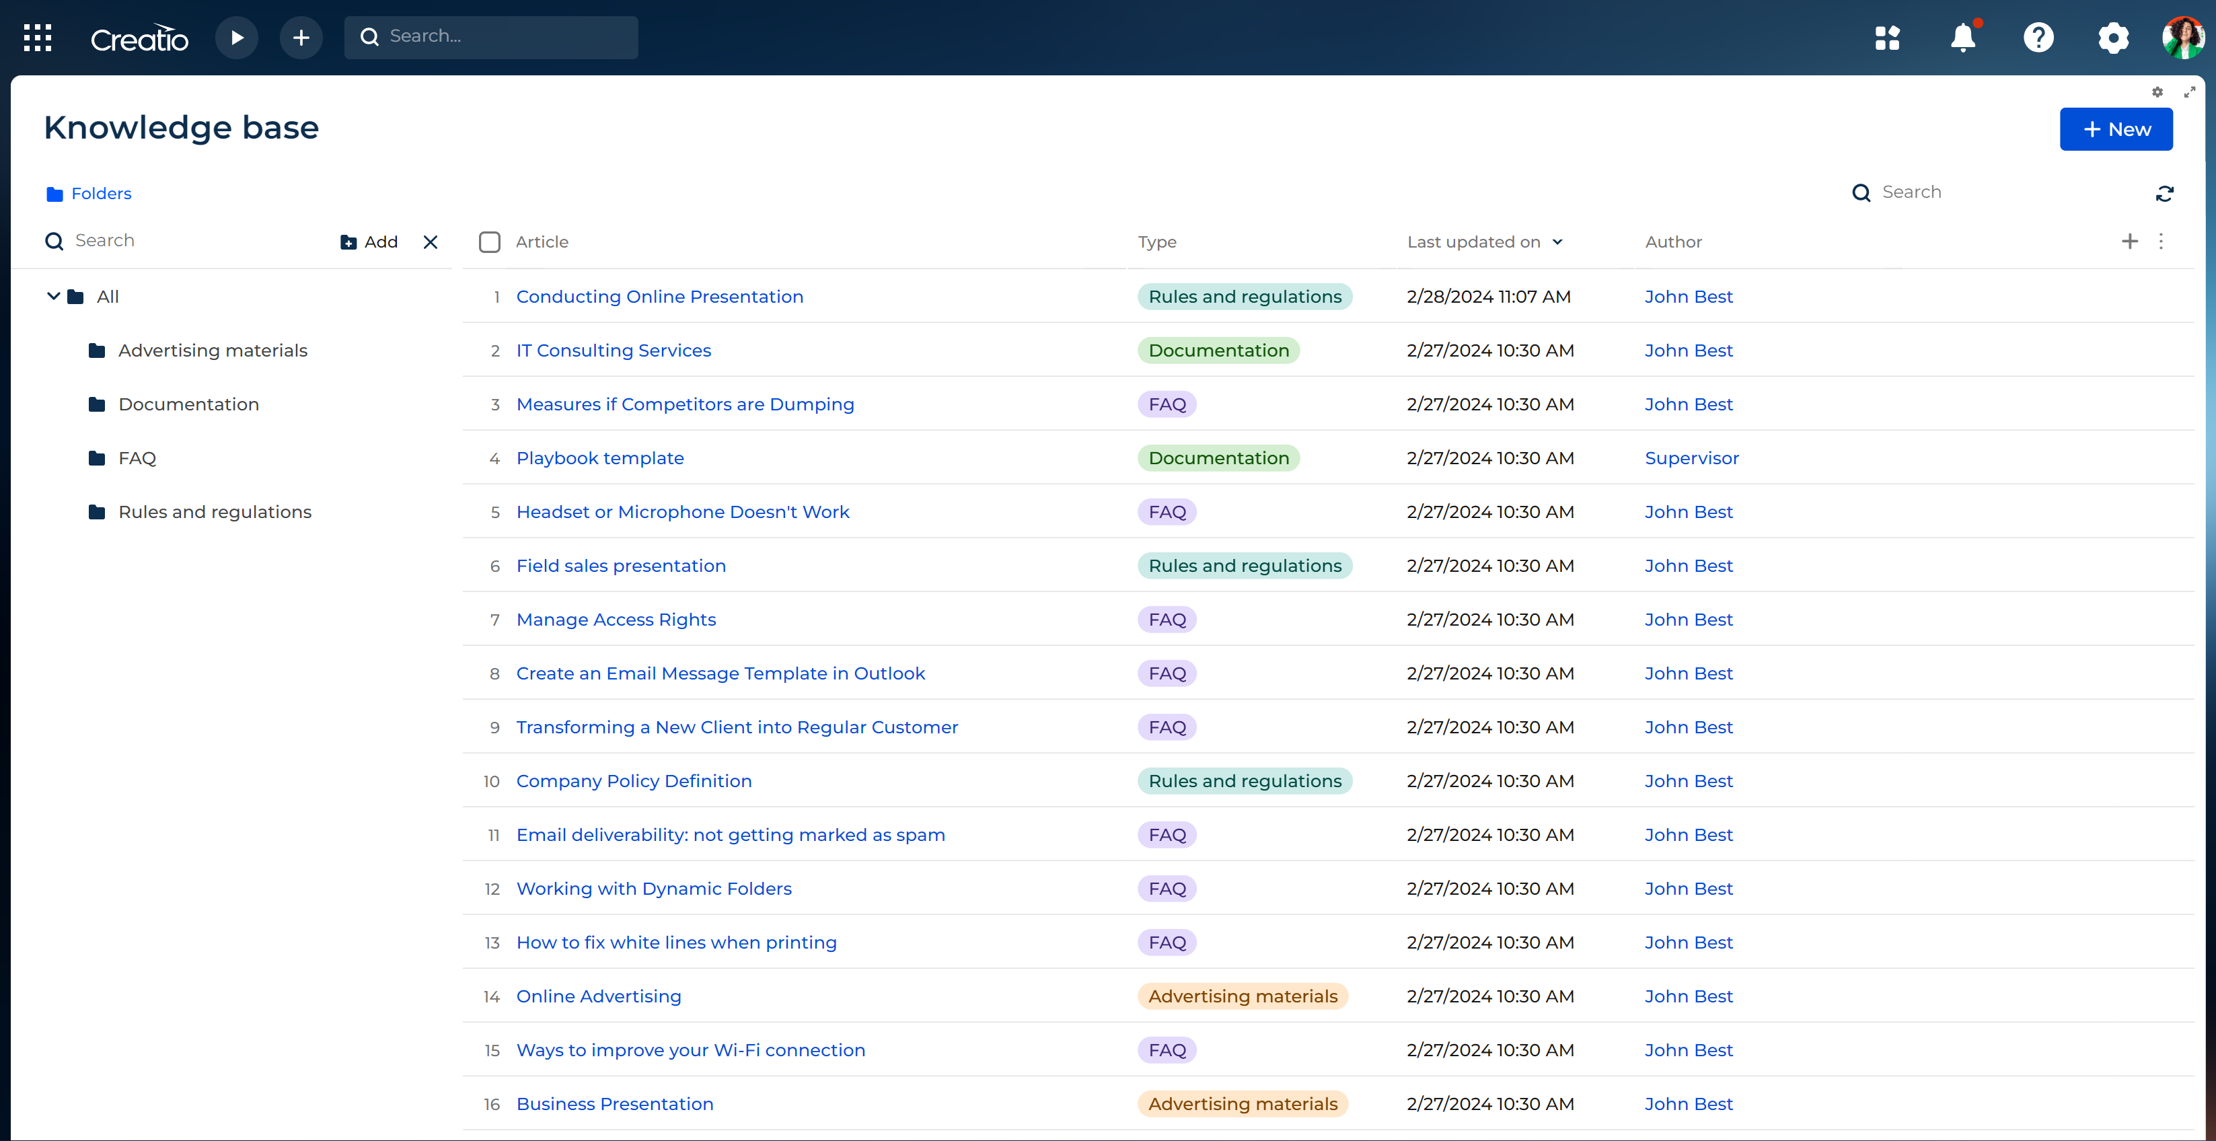Click the New button to create an article
Viewport: 2216px width, 1141px height.
[2115, 129]
